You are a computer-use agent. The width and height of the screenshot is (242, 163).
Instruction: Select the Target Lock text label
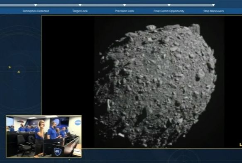[x=80, y=11]
